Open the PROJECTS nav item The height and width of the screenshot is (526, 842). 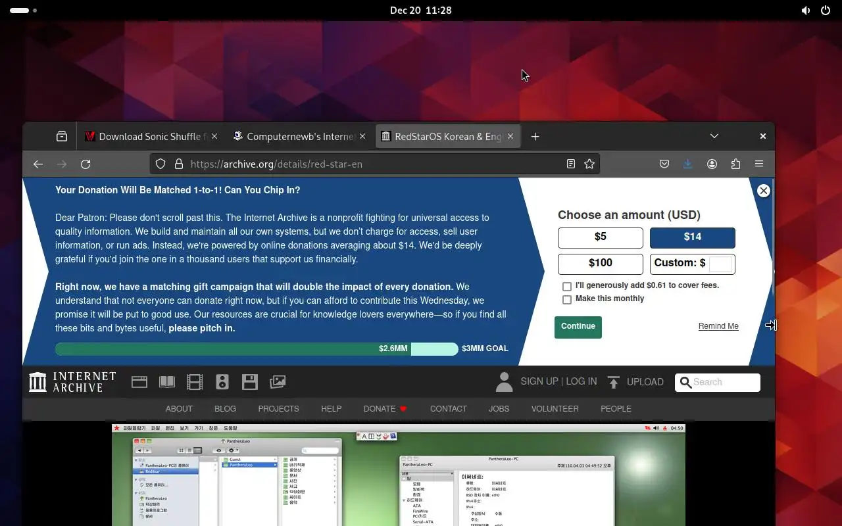pos(278,409)
